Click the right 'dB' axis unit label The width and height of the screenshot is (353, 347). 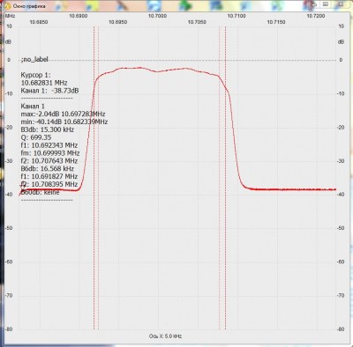(x=341, y=42)
